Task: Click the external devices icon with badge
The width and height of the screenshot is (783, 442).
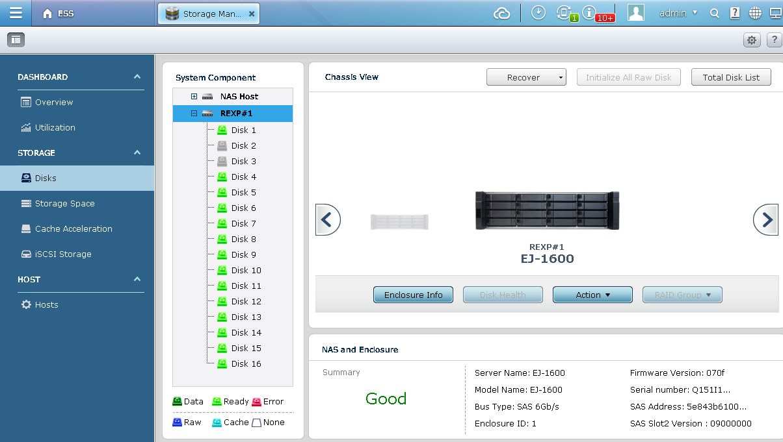Action: 564,13
